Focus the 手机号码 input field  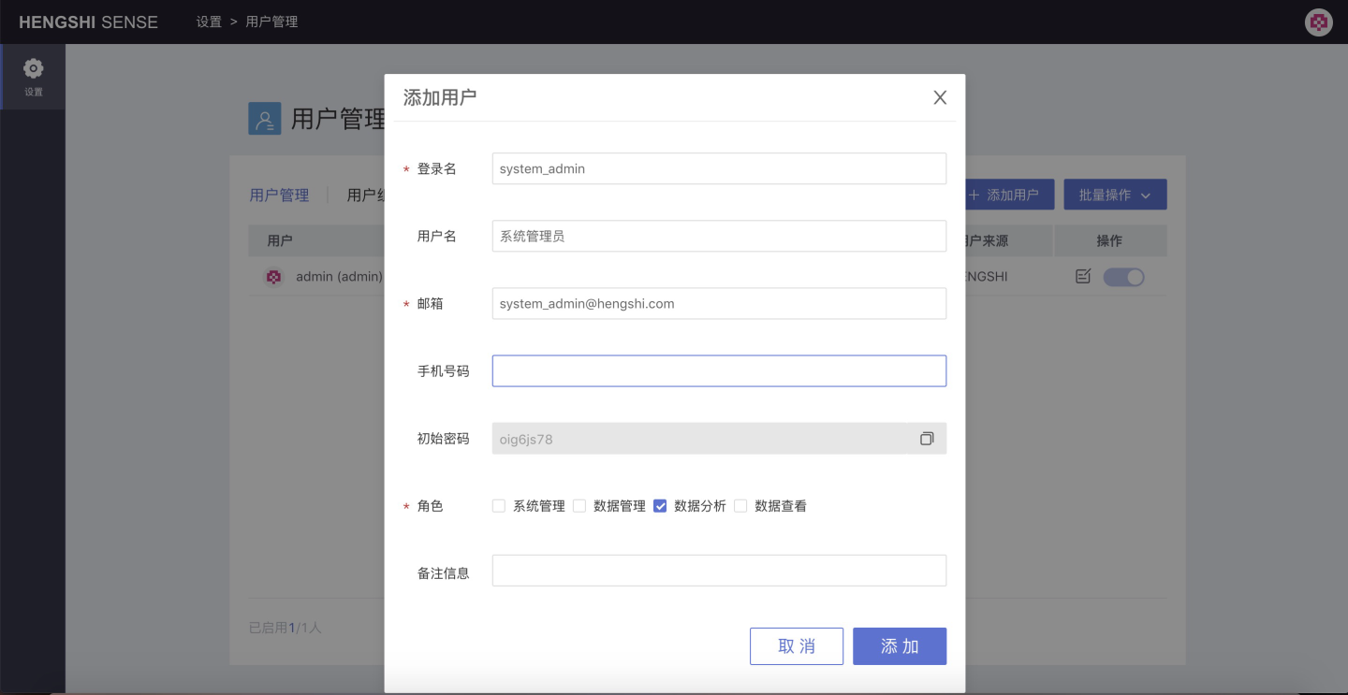click(718, 370)
